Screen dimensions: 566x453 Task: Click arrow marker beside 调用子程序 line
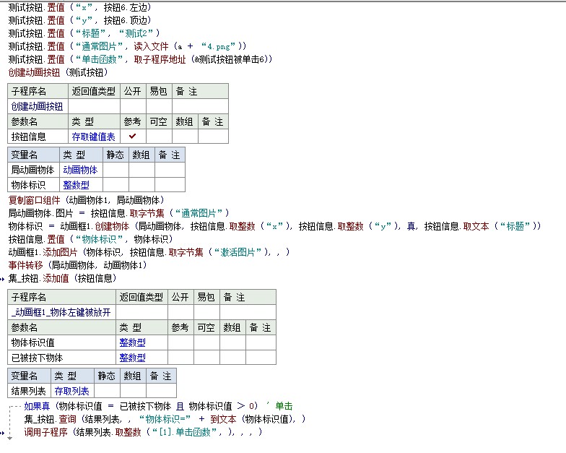4,433
